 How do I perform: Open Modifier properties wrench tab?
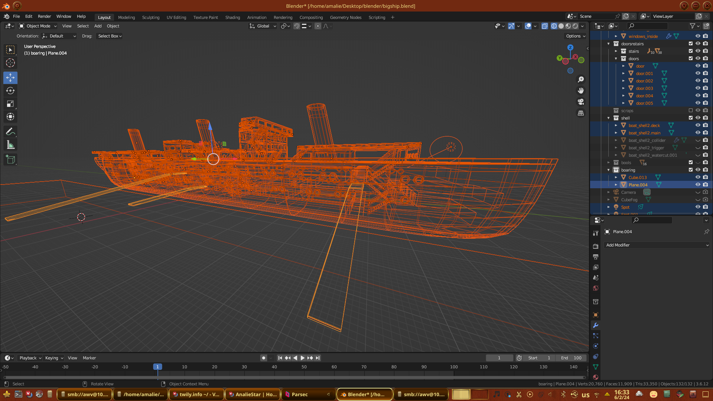(596, 325)
